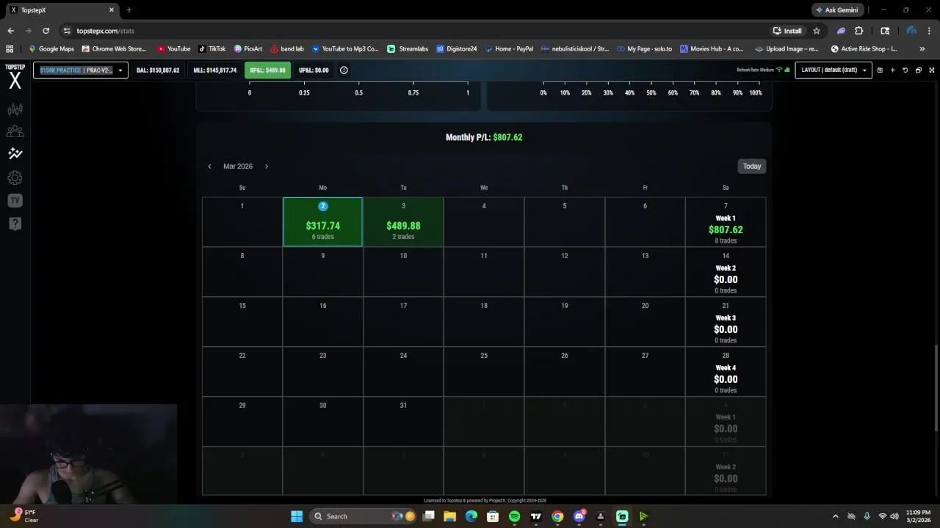Click the Monthly P/L $807.62 heading
940x528 pixels.
[x=484, y=137]
